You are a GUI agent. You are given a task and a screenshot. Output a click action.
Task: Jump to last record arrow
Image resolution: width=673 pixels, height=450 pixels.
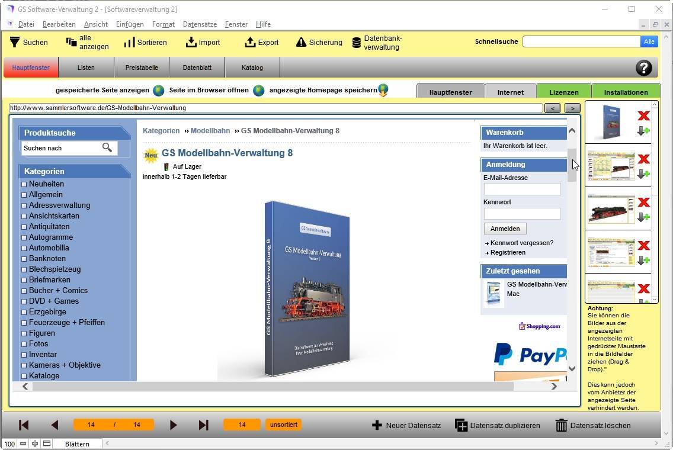[203, 425]
